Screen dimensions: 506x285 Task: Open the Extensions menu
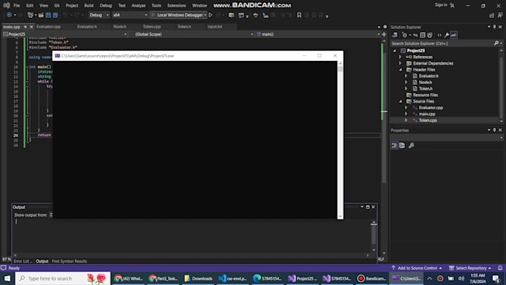pos(176,5)
